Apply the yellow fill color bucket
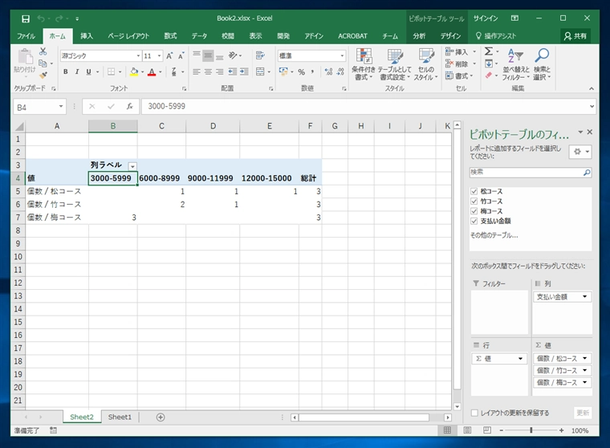Image resolution: width=610 pixels, height=448 pixels. [x=134, y=72]
